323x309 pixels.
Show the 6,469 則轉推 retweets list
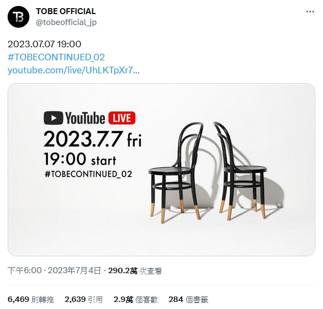(30, 299)
